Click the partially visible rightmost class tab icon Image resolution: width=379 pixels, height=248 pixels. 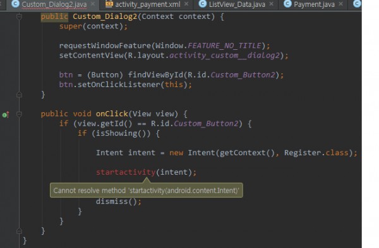click(358, 4)
